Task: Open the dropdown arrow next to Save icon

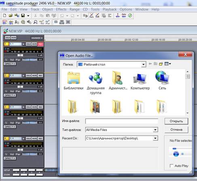Action: [x=28, y=16]
